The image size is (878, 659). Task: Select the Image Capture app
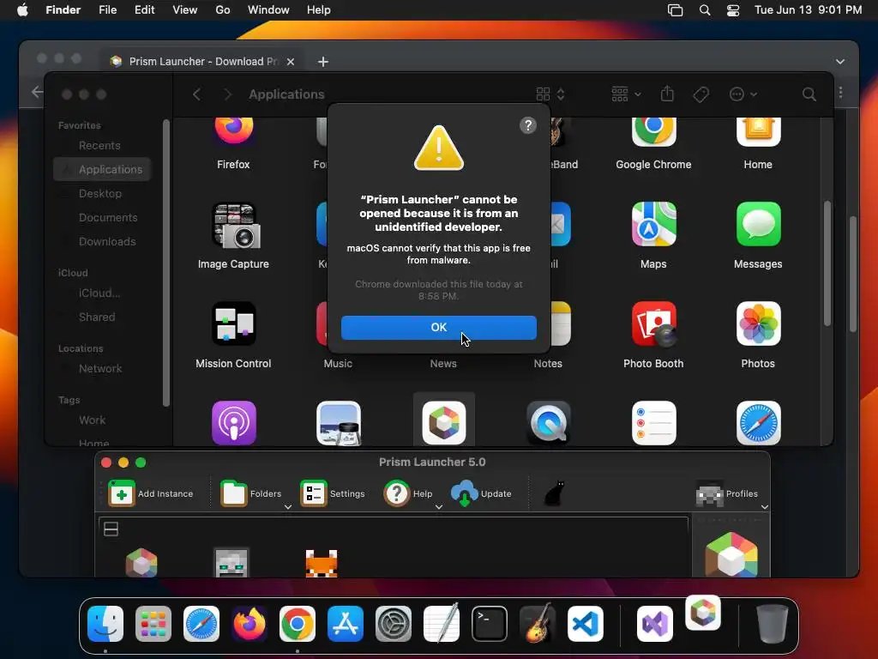click(233, 225)
